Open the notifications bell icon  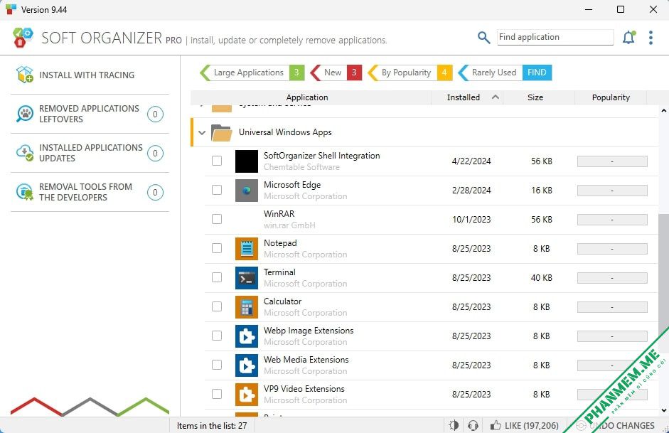pyautogui.click(x=629, y=38)
